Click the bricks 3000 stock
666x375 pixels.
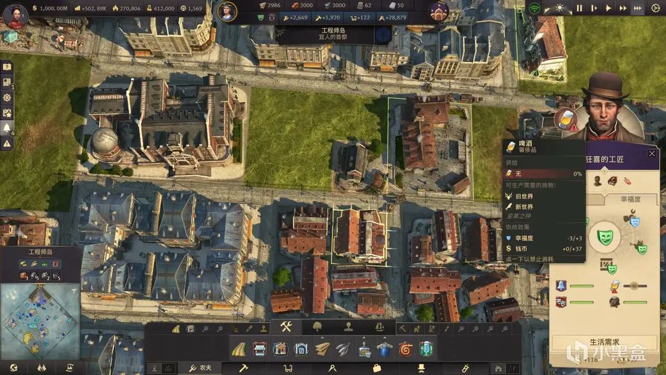302,5
